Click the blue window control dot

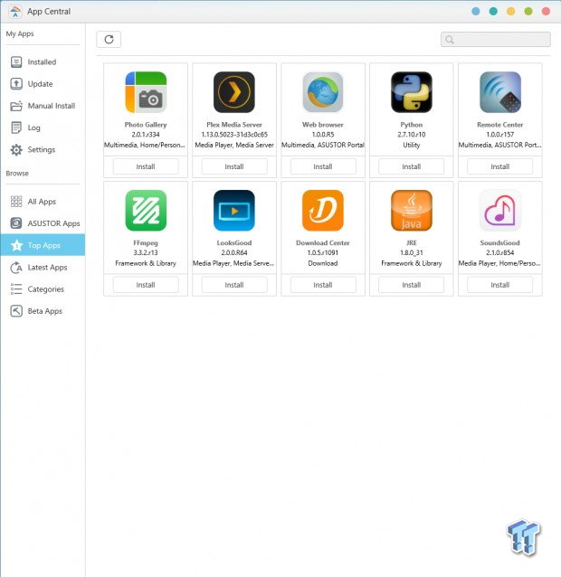(476, 12)
